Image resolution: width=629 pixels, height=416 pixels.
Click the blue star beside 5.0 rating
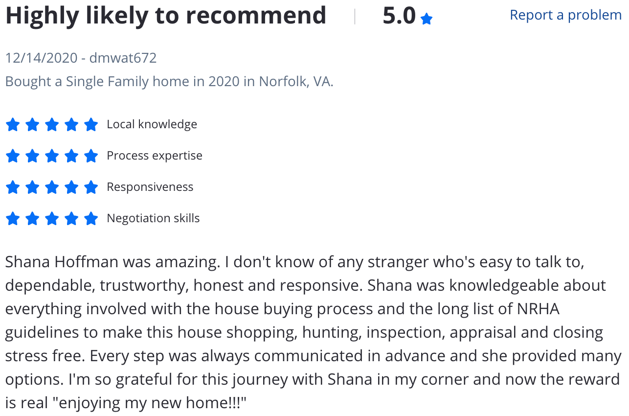click(427, 20)
